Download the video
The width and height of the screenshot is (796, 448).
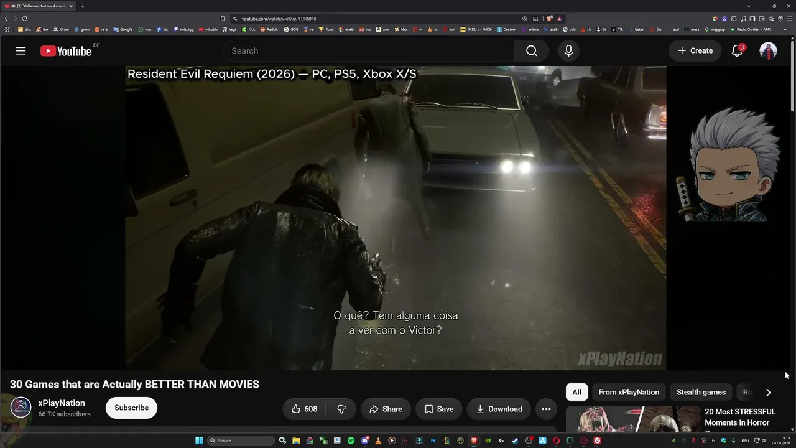click(499, 409)
